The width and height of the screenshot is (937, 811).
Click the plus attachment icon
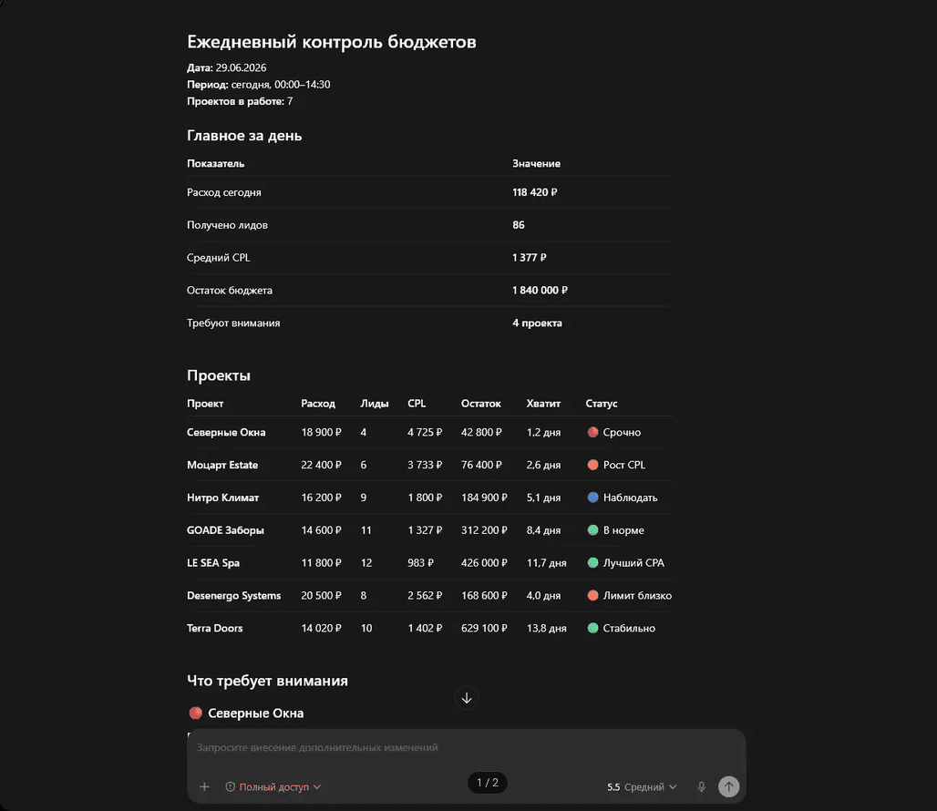(x=204, y=786)
